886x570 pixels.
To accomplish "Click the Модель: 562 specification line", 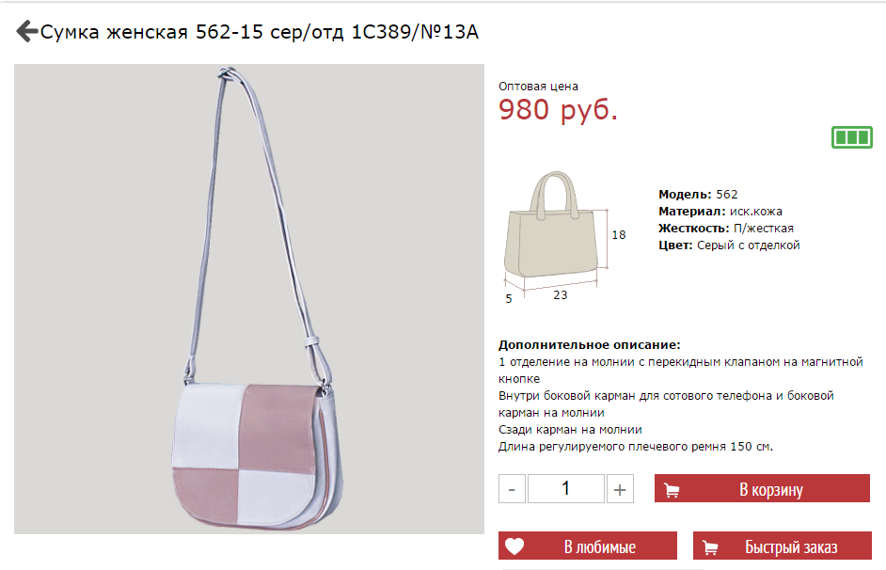I will 698,195.
